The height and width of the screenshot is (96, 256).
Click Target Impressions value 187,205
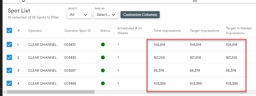[195, 58]
